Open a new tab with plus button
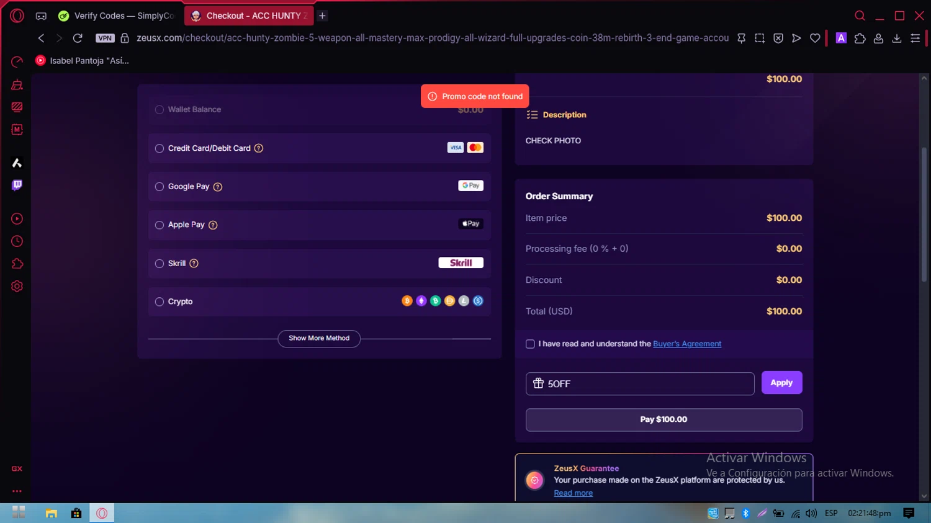 pos(322,16)
